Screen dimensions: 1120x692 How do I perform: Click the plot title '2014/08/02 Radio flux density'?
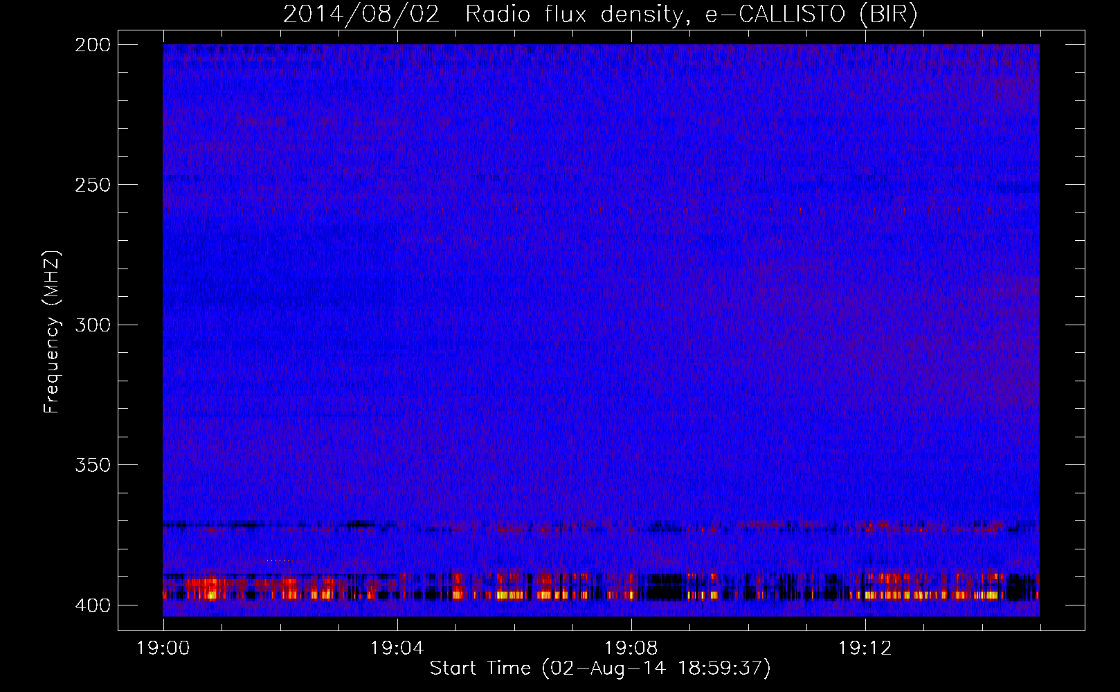[600, 15]
